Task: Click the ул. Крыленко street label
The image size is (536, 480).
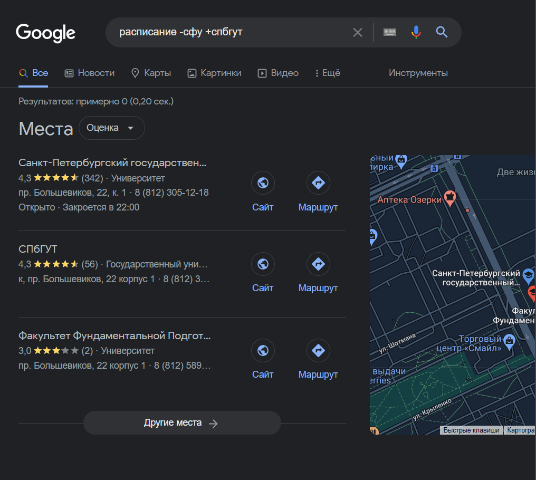Action: [x=432, y=409]
